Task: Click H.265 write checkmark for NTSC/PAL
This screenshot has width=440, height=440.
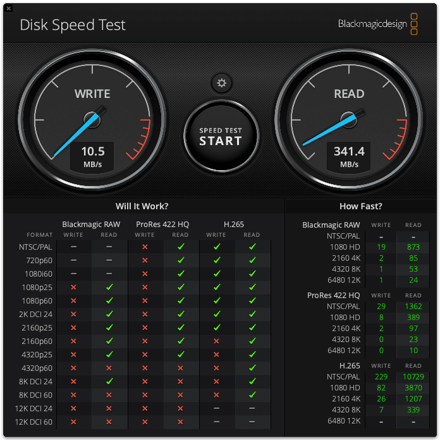Action: (217, 247)
